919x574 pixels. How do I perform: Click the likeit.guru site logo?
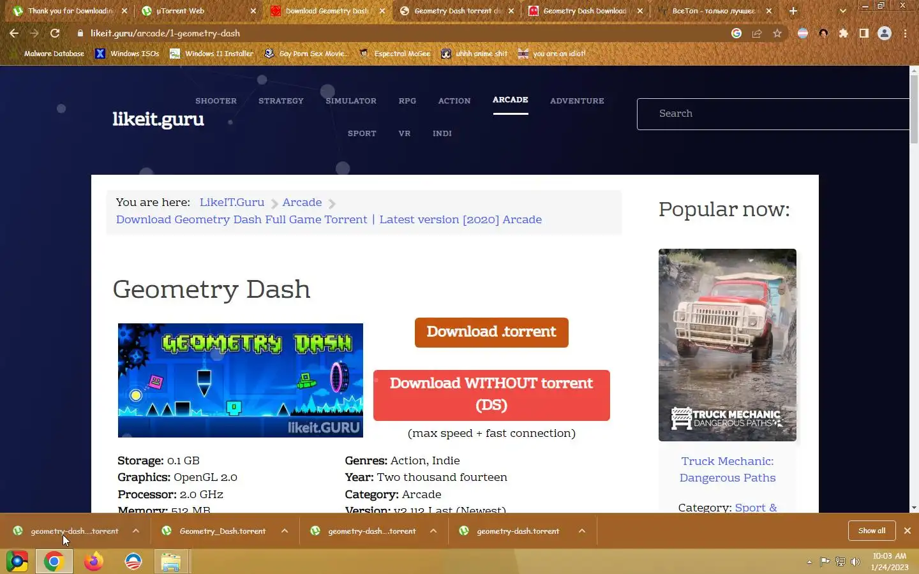click(x=158, y=119)
